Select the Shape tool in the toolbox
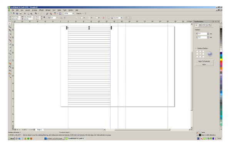231x146 pixels. coord(10,27)
